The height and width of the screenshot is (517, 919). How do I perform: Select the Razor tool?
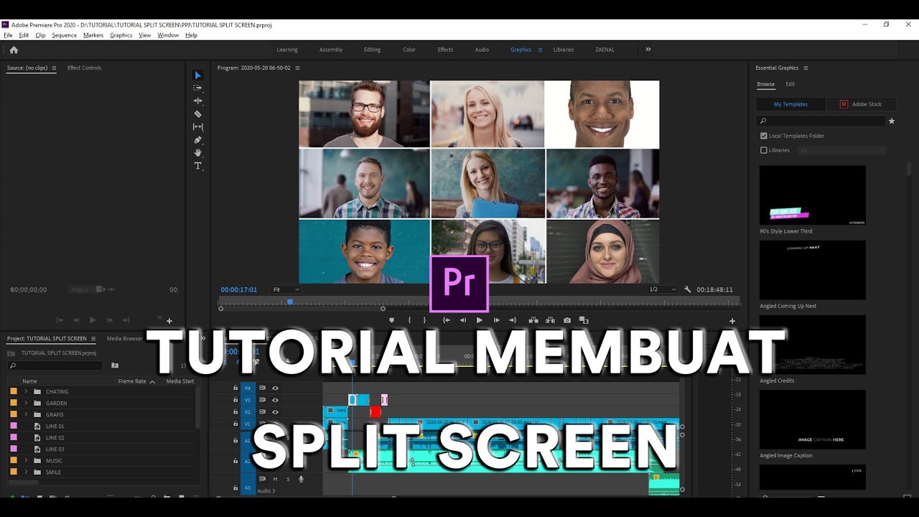pos(198,114)
